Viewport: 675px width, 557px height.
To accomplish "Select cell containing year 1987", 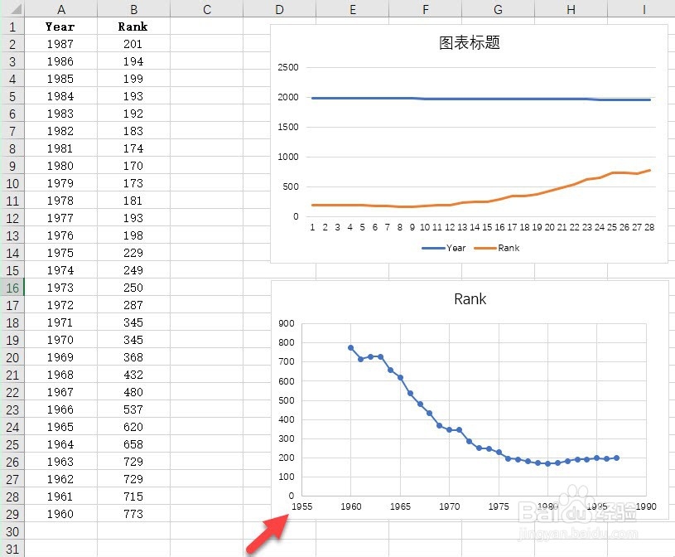I will point(60,43).
